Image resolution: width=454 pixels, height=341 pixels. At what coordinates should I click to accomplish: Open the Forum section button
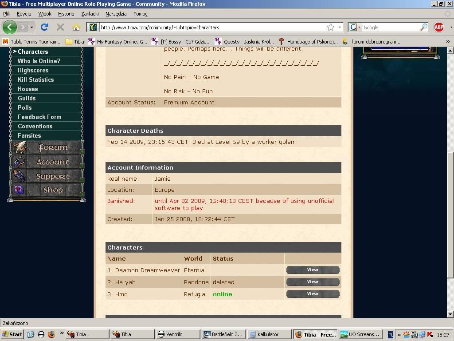pos(47,147)
